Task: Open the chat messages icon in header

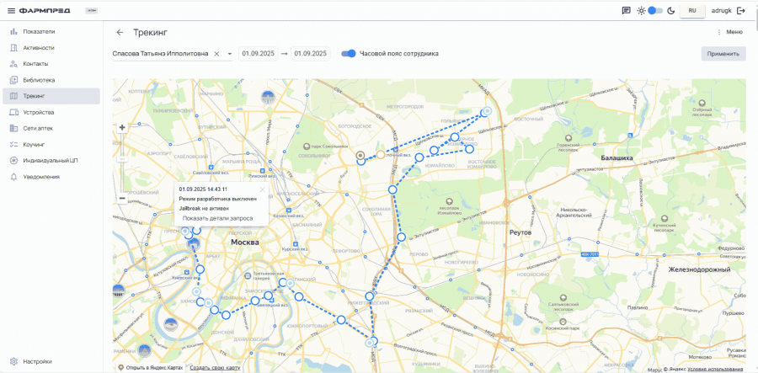Action: click(626, 11)
